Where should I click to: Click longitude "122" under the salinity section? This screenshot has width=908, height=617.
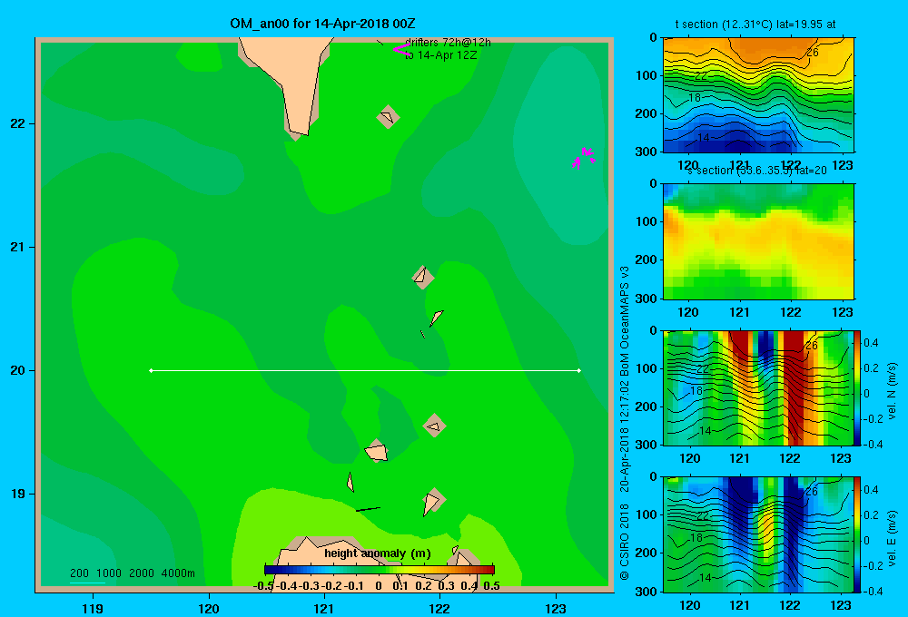point(791,312)
